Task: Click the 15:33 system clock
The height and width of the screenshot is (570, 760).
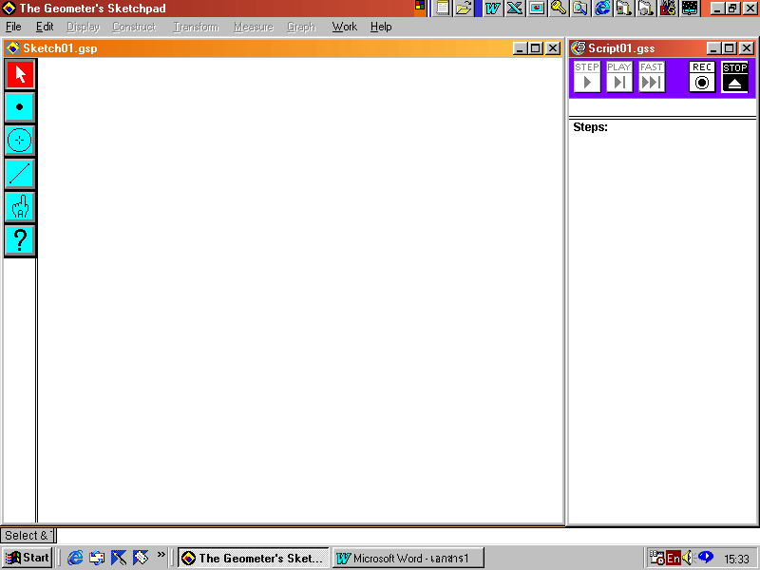Action: pyautogui.click(x=736, y=559)
